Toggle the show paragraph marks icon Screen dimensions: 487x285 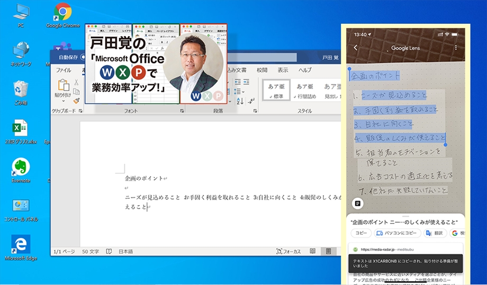click(251, 100)
